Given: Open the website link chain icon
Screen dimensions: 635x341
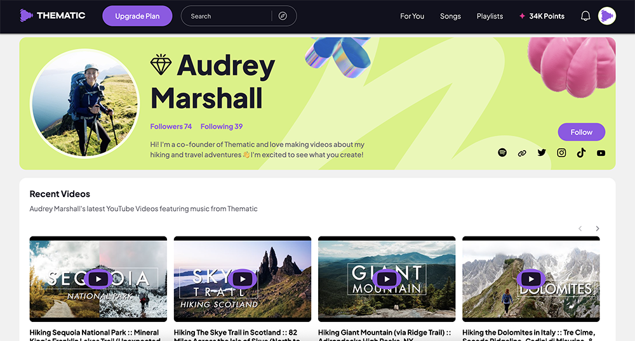Looking at the screenshot, I should pyautogui.click(x=522, y=153).
